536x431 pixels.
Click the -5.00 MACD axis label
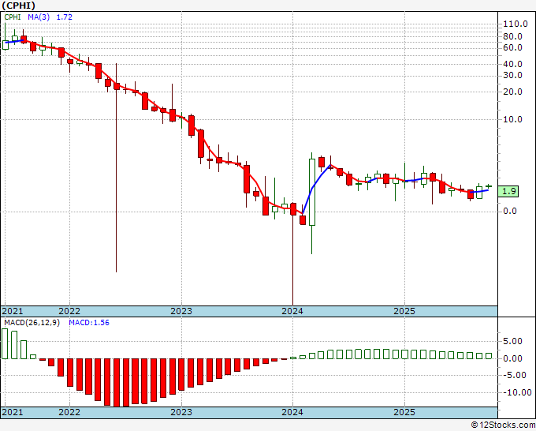pyautogui.click(x=515, y=375)
